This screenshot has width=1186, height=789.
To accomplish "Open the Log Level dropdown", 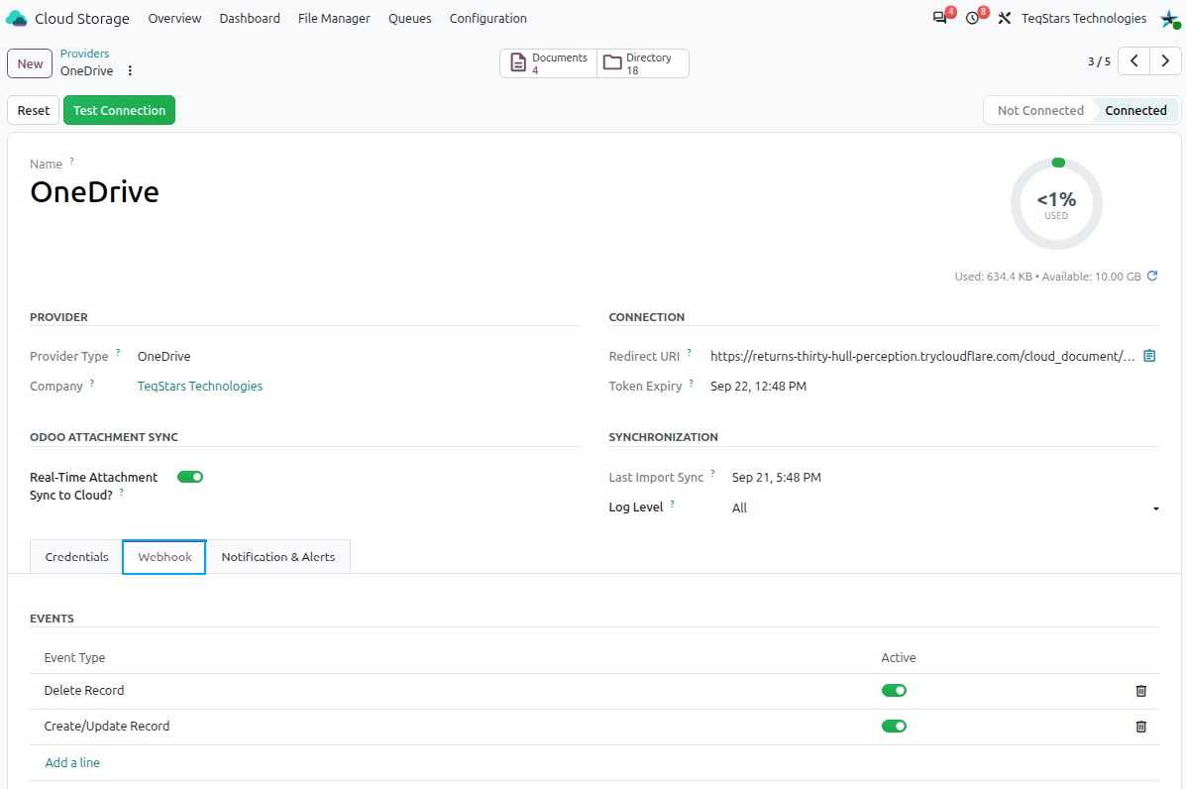I will (x=944, y=507).
